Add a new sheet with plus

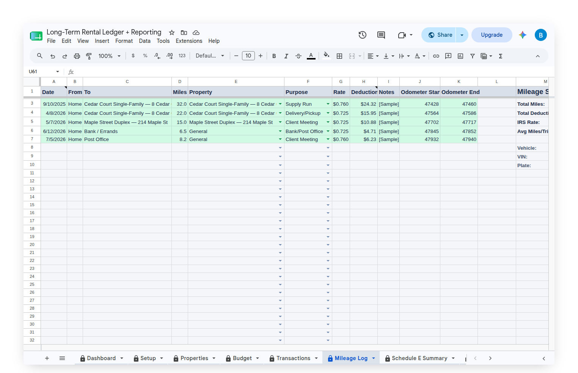coord(47,358)
